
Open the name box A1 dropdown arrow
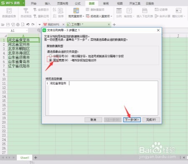(x=27, y=30)
